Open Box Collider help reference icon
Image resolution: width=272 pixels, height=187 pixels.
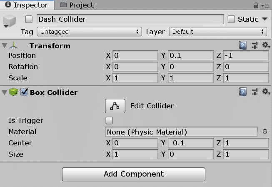point(243,92)
